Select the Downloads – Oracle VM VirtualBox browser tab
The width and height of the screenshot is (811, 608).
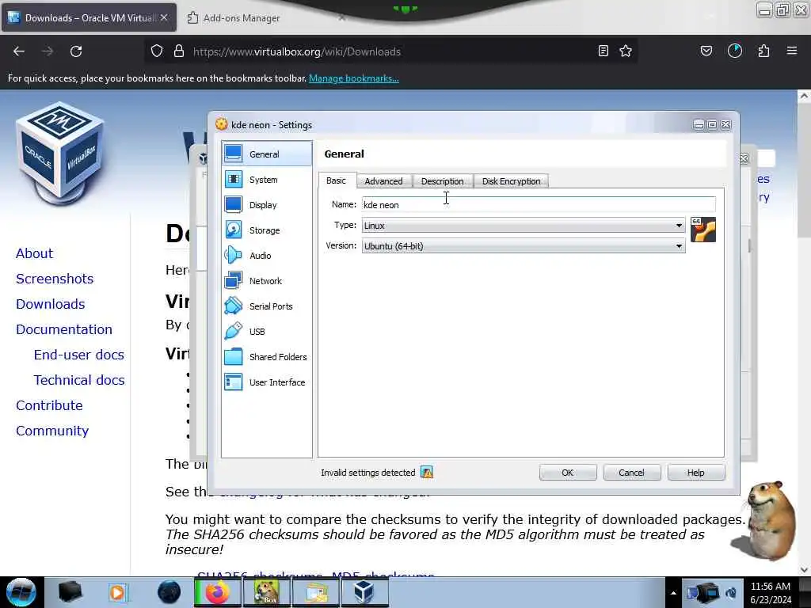pos(89,17)
